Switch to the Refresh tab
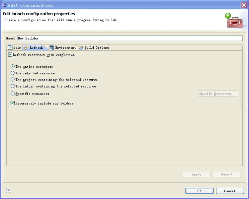Viewport: 249px width, 199px height. click(x=35, y=47)
